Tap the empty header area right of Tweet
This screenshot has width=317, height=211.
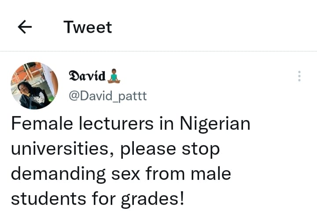click(x=211, y=27)
